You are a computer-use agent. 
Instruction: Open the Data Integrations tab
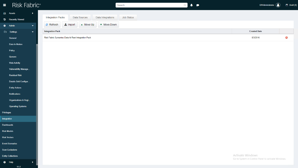(x=105, y=17)
